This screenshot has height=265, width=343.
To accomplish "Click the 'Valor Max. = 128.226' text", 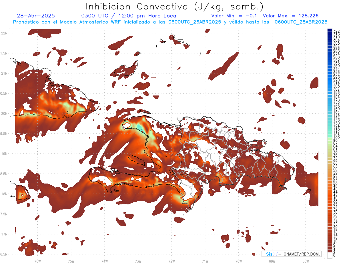I will pos(290,16).
